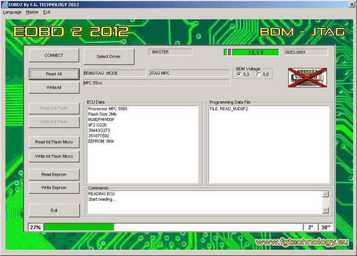
Task: Click the 27% progress value
Action: tap(35, 227)
